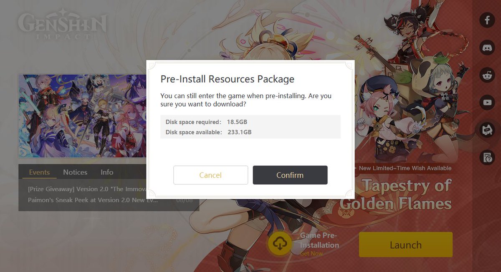
Task: Open the Tapestry of Golden Flames banner
Action: [x=395, y=194]
